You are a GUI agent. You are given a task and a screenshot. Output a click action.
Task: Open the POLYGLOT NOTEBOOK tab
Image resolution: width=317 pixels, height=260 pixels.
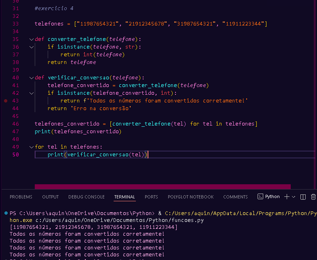click(x=191, y=197)
